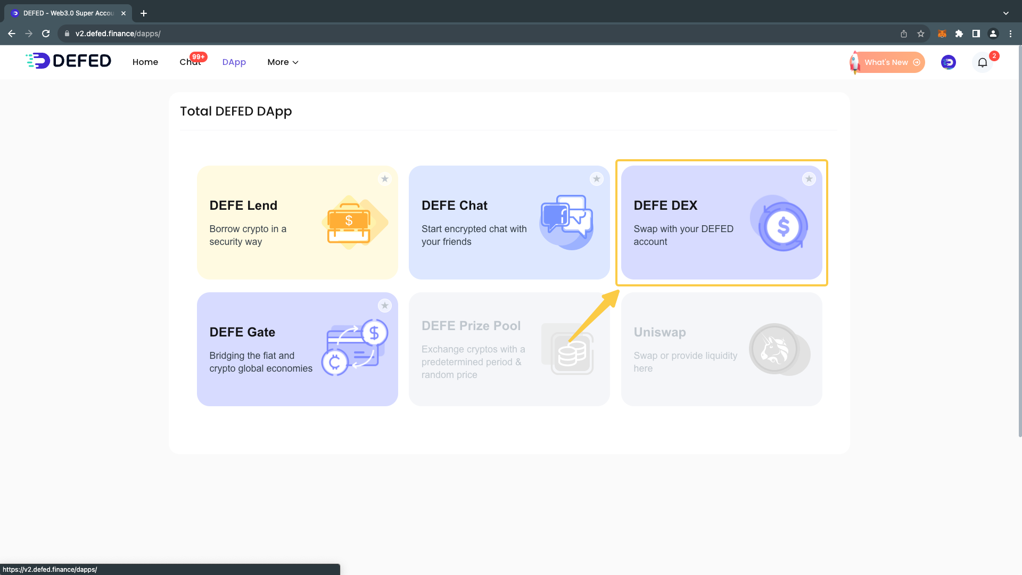Bookmark this page with star icon
Viewport: 1022px width, 575px height.
pos(921,34)
